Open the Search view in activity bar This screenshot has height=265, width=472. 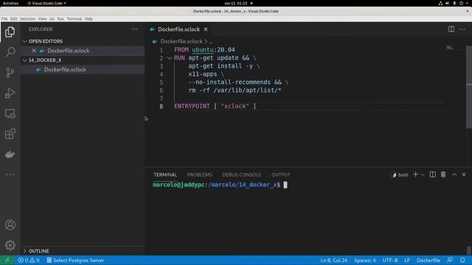(10, 52)
